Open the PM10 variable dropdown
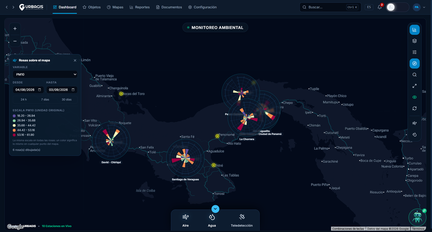The image size is (432, 232). 45,75
